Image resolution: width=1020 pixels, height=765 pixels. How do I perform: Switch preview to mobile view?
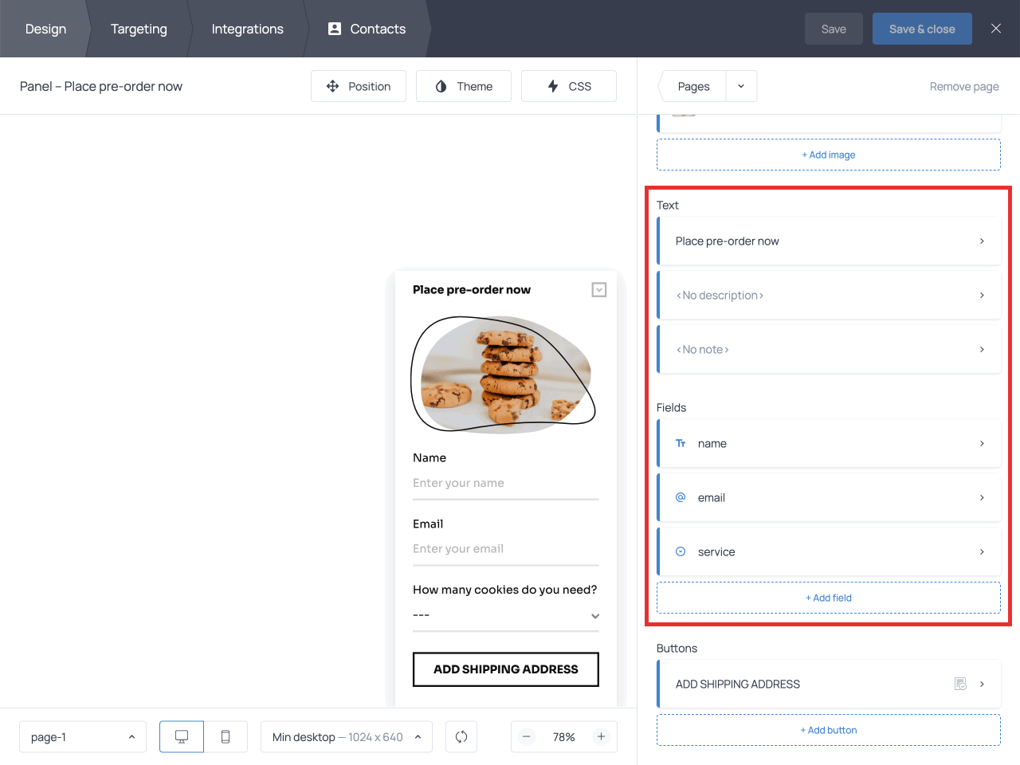point(226,736)
